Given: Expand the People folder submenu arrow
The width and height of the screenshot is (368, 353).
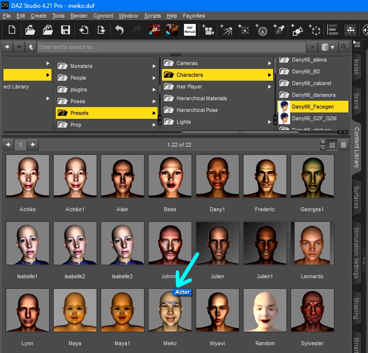Looking at the screenshot, I should (154, 78).
